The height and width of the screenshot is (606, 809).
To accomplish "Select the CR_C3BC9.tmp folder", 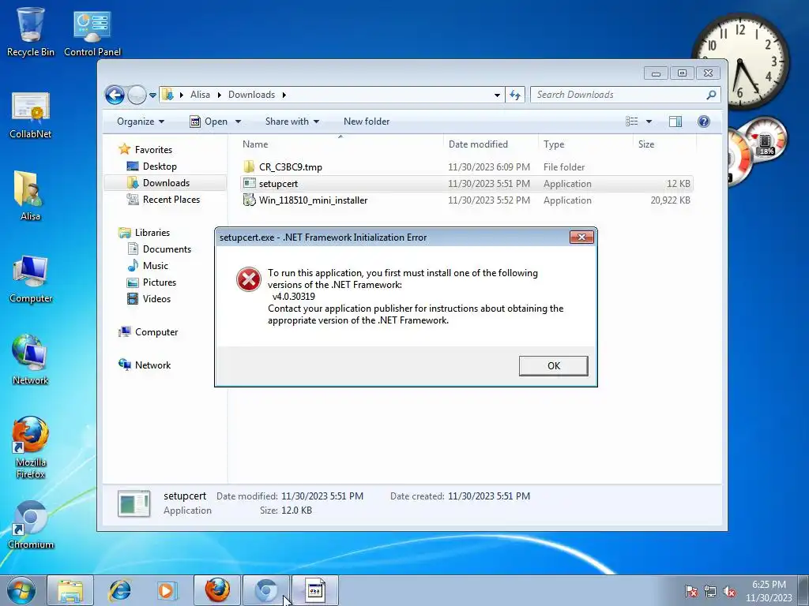I will 467,167.
